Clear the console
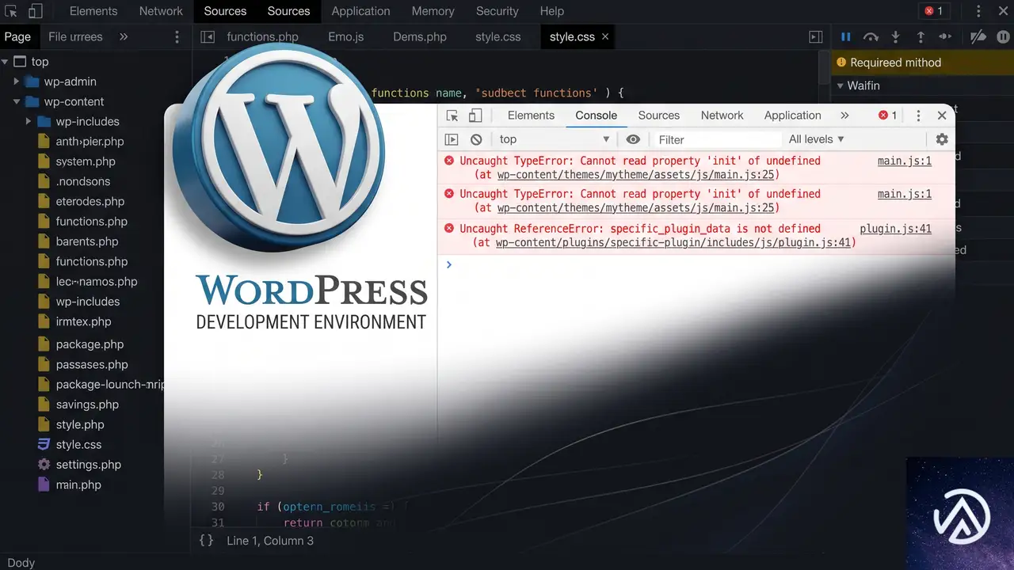Screen dimensions: 1014x570 [x=476, y=139]
